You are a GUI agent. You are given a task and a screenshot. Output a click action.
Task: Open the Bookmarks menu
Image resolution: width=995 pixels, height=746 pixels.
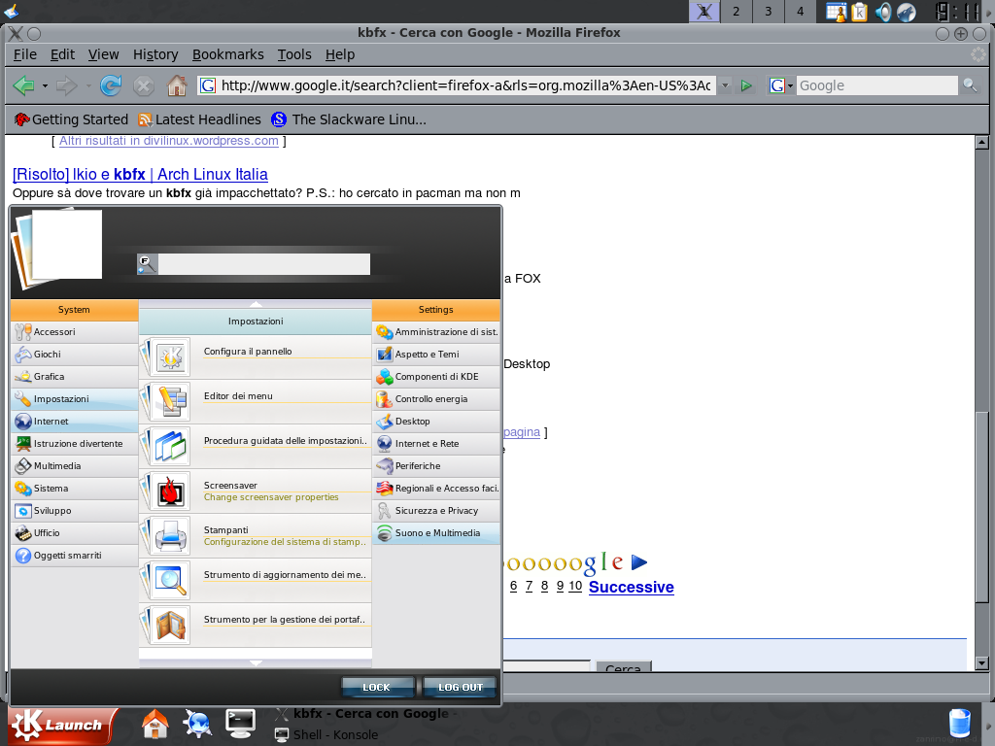227,54
